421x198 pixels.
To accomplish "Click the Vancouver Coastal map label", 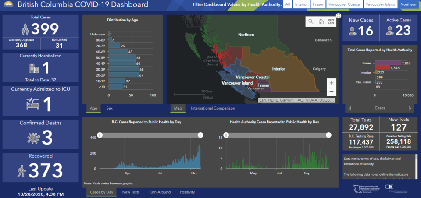I will tap(253, 77).
